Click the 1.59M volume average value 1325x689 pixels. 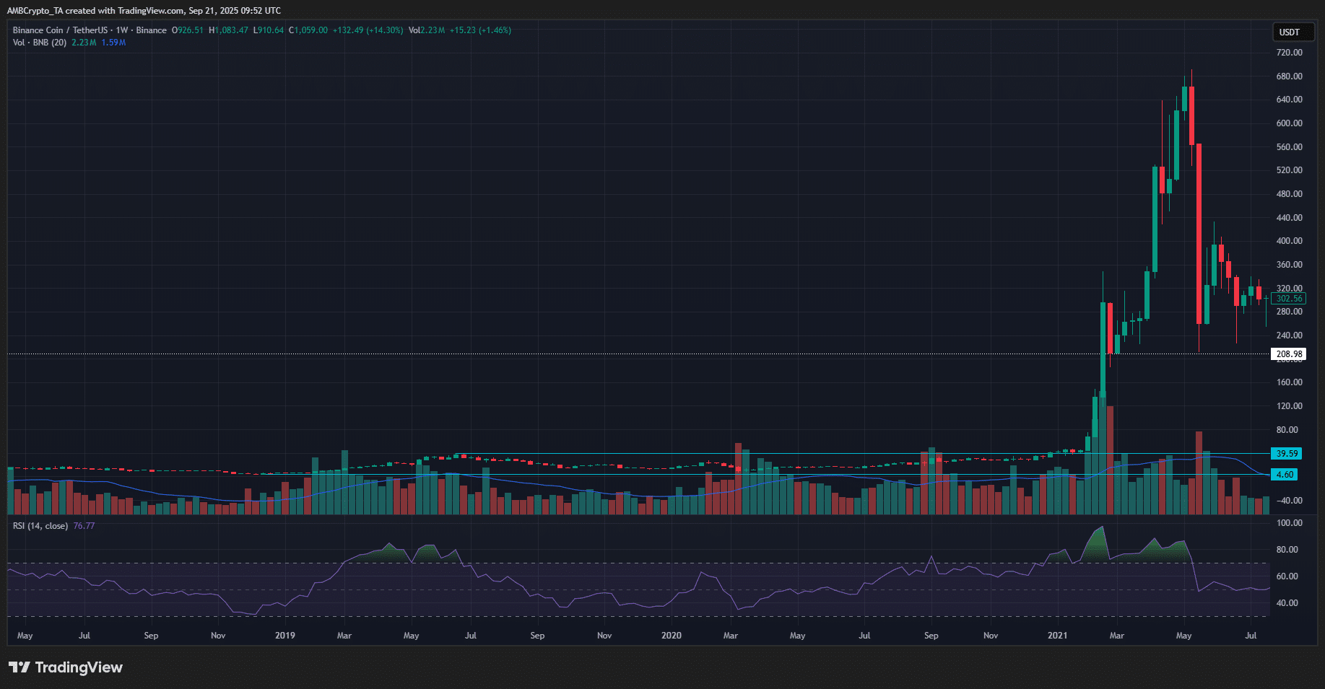pos(113,43)
